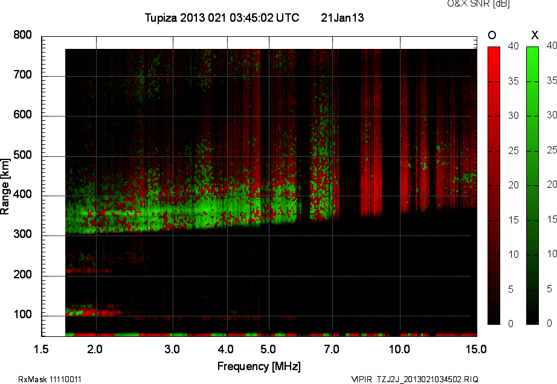Image resolution: width=557 pixels, height=384 pixels.
Task: Click the 'RxMask 11110011' footer text
Action: pos(50,379)
